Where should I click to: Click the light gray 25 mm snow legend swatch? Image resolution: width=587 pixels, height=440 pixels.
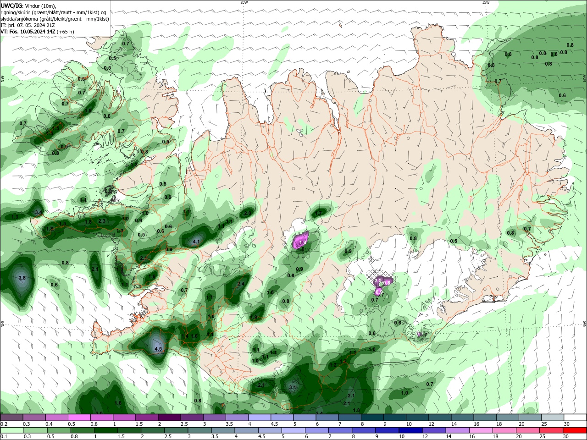click(x=553, y=418)
